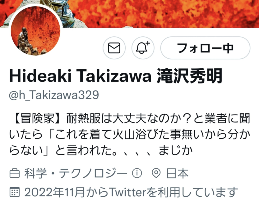Click the location pin icon

[x=156, y=173]
